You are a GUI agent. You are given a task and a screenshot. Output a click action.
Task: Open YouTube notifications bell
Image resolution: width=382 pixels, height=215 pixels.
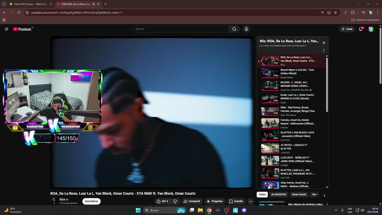(x=361, y=29)
